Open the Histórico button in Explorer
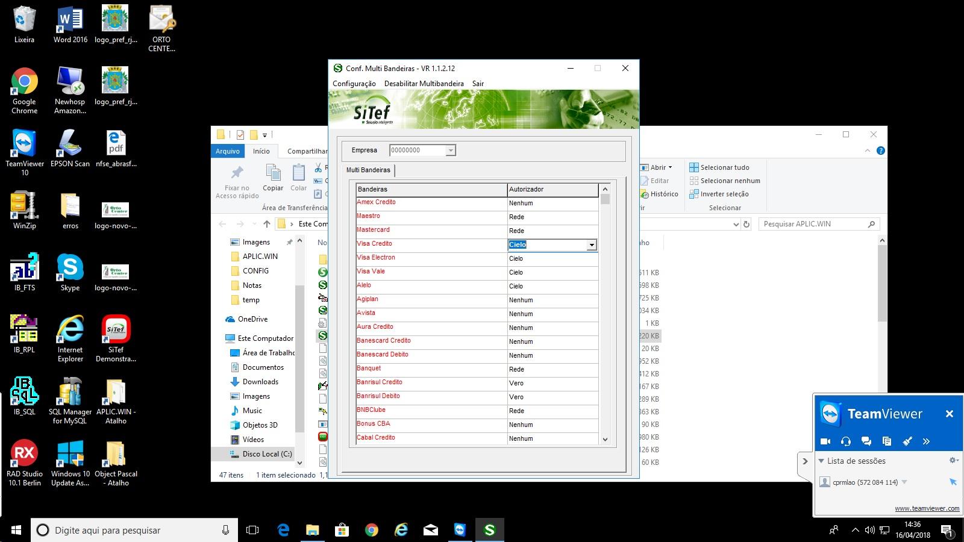Image resolution: width=964 pixels, height=542 pixels. (x=659, y=194)
